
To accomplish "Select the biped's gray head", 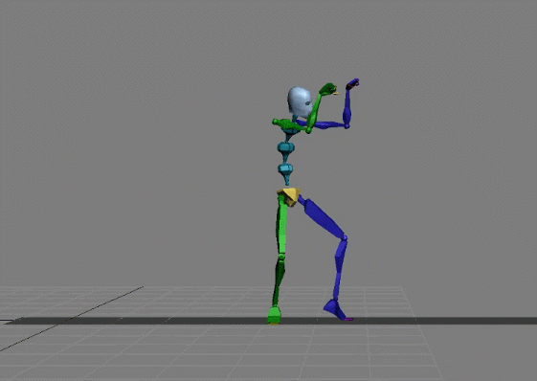I will [x=300, y=101].
